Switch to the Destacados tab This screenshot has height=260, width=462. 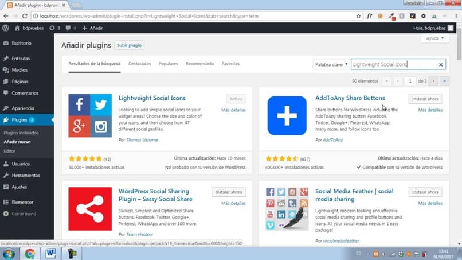click(x=139, y=64)
